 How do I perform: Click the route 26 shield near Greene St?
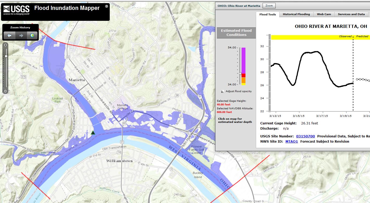[x=177, y=96]
